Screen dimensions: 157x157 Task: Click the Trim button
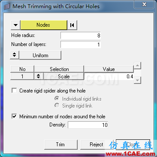61,145
